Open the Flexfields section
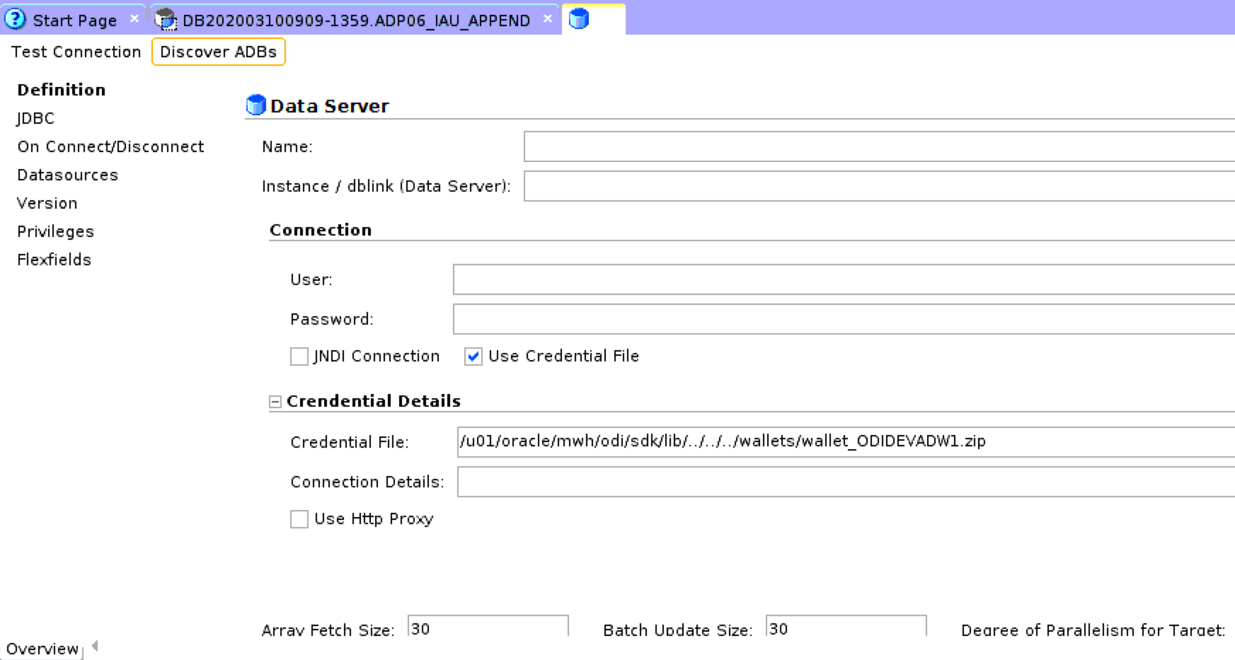 click(54, 260)
